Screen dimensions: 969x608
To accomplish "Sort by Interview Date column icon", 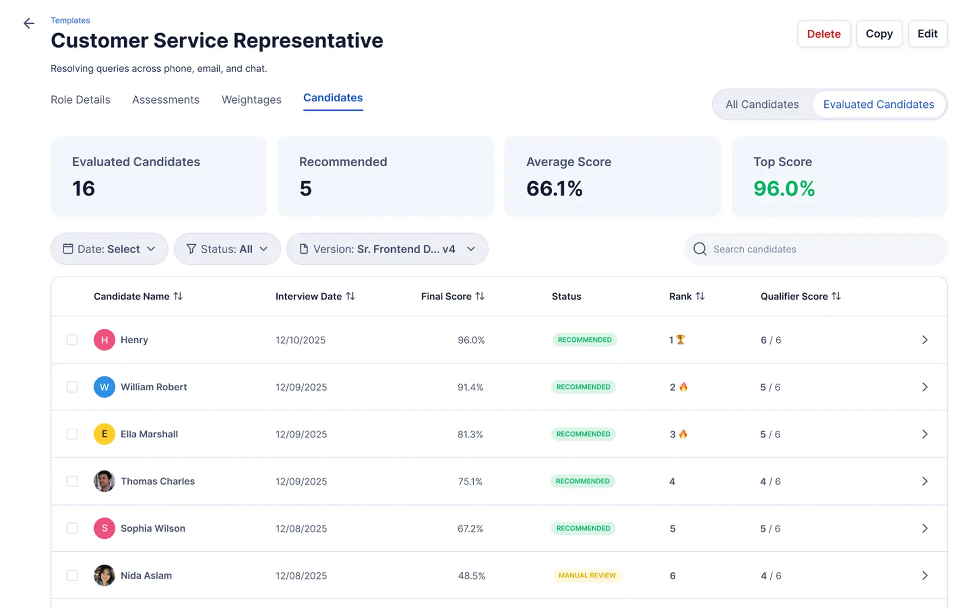I will point(350,296).
